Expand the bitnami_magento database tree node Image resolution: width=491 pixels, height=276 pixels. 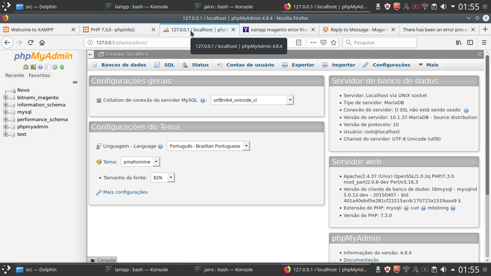click(6, 98)
